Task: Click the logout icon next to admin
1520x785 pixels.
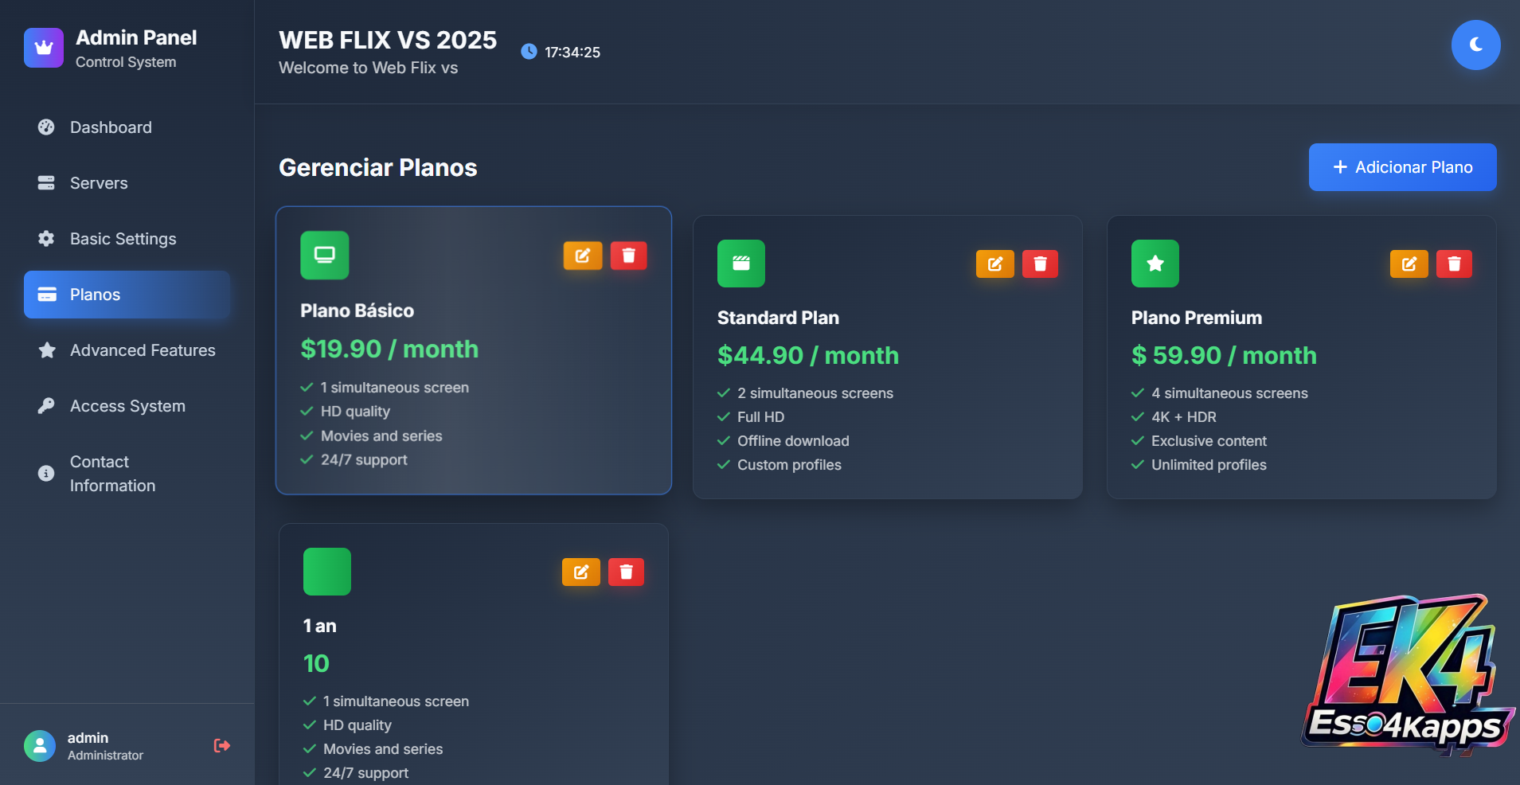Action: pos(222,746)
